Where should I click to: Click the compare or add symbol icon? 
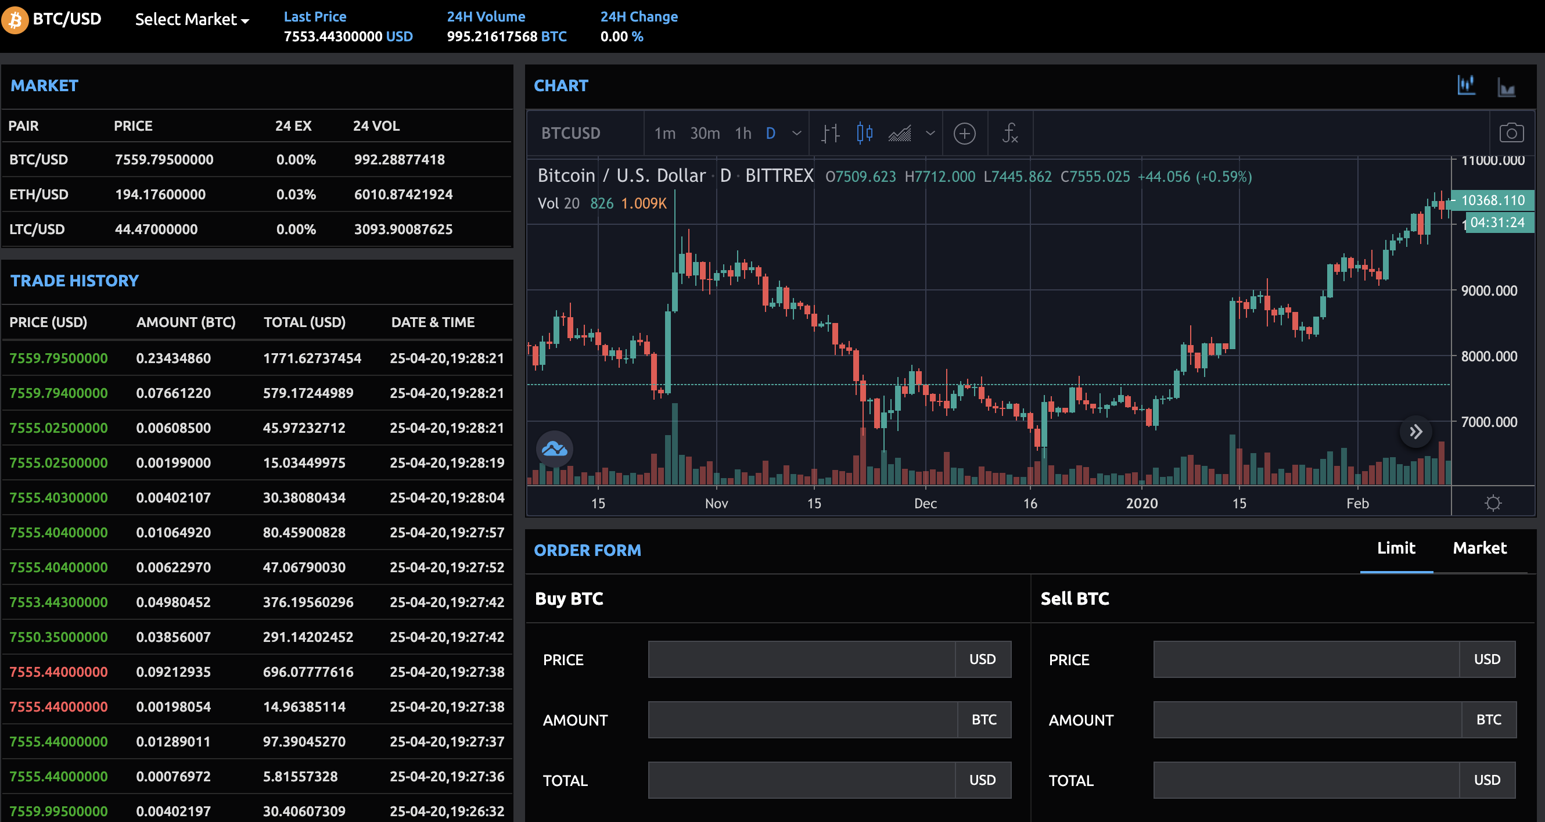pyautogui.click(x=964, y=133)
